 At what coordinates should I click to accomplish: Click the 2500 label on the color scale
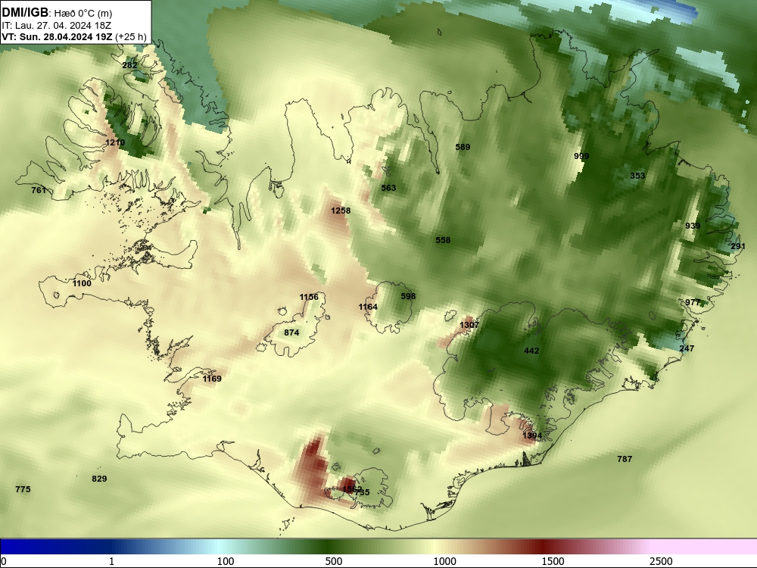[661, 561]
